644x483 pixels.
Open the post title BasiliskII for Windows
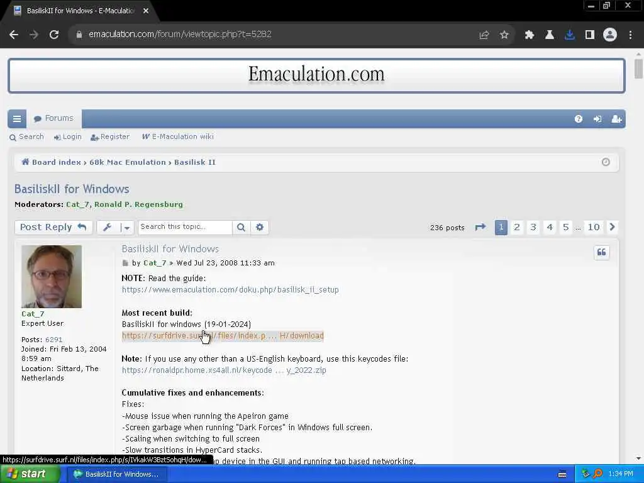pos(170,249)
